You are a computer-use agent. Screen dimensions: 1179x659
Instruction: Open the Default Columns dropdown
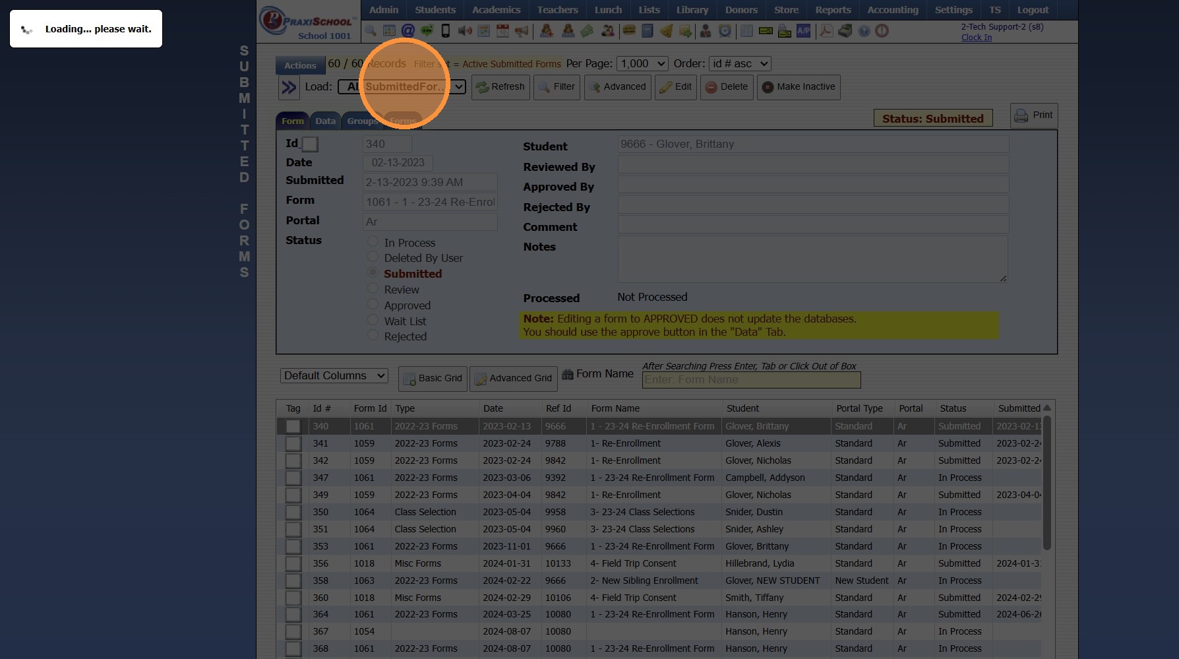(334, 376)
